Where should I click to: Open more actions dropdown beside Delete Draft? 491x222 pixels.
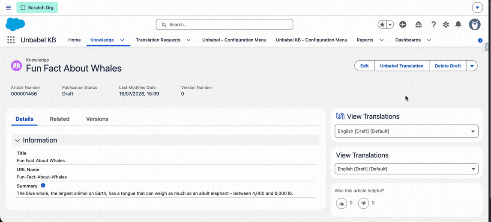pos(472,66)
